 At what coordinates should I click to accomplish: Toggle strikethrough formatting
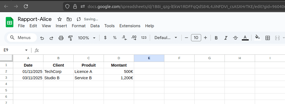coord(235,38)
